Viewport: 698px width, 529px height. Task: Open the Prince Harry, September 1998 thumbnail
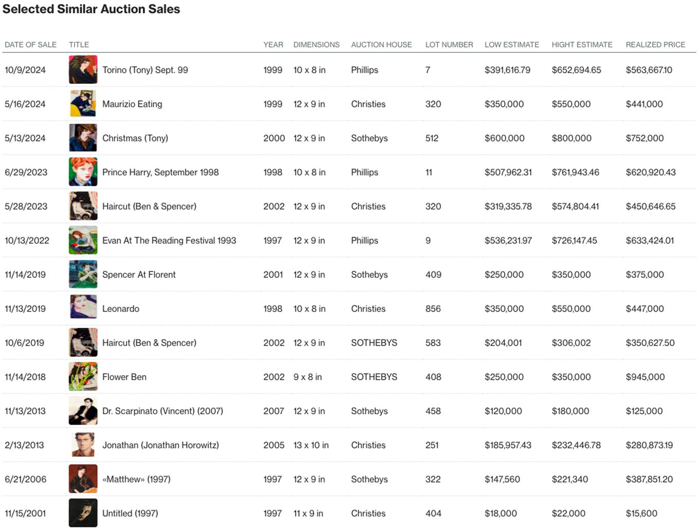[x=83, y=172]
